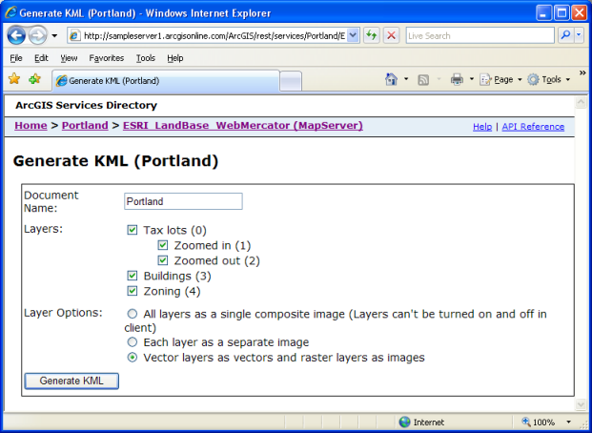Uncheck the Zoomed in (1) checkbox

pyautogui.click(x=163, y=245)
